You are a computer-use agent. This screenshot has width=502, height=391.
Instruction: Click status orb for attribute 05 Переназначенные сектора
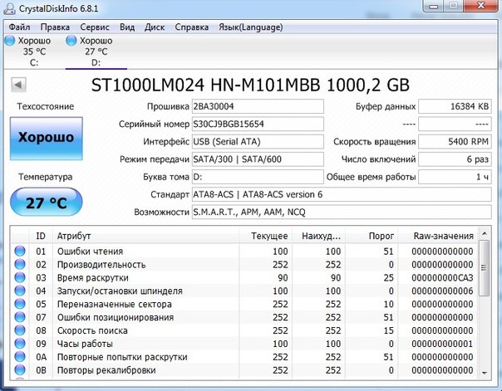coord(20,305)
